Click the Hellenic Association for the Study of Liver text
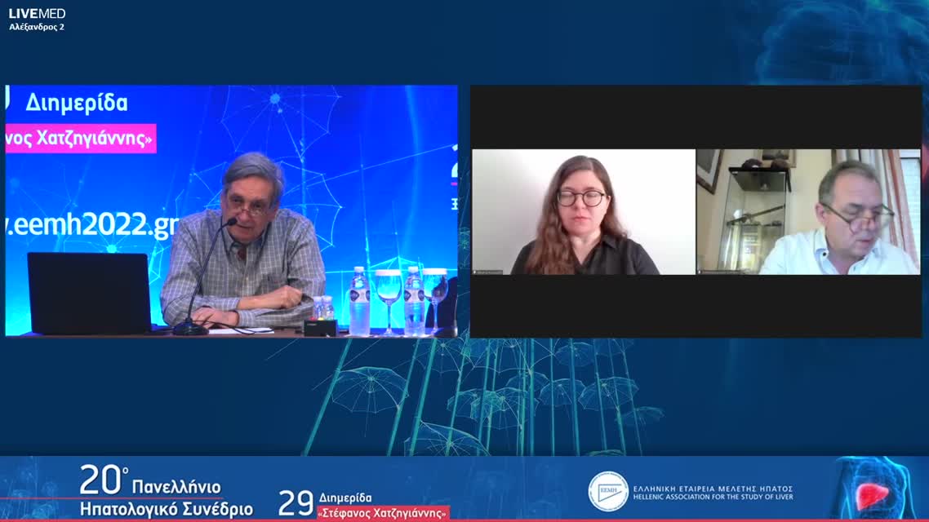 (713, 498)
